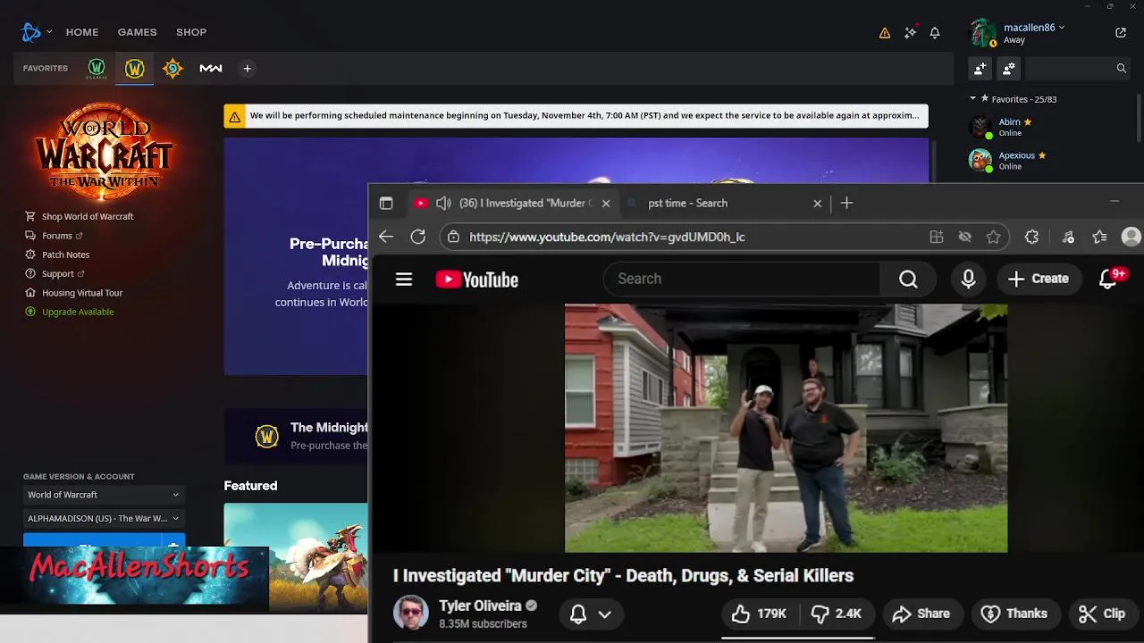Open Battle.net notifications bell
The height and width of the screenshot is (643, 1144).
click(x=935, y=33)
